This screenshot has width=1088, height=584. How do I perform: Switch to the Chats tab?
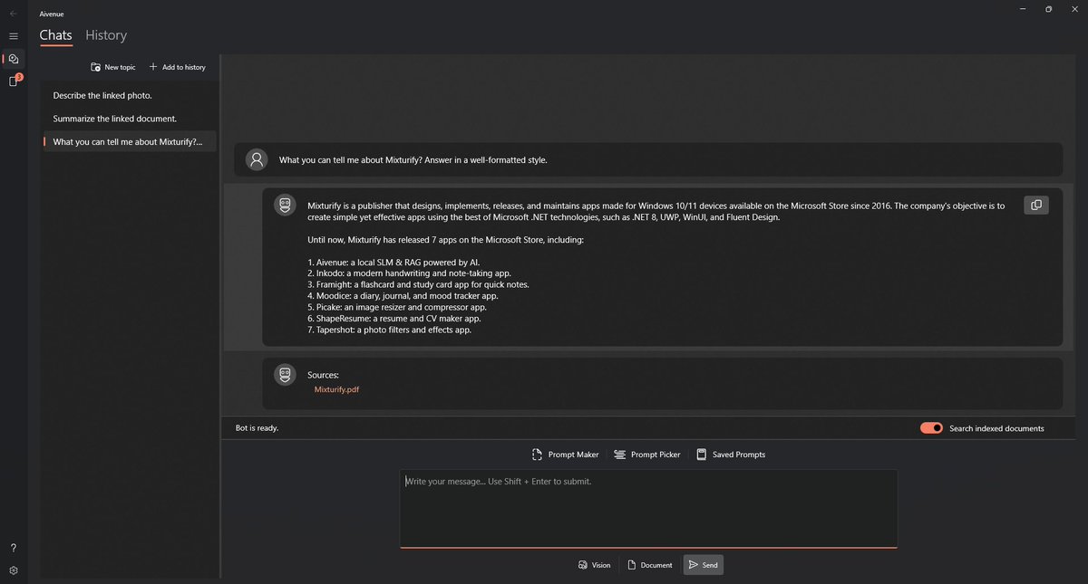[x=56, y=35]
